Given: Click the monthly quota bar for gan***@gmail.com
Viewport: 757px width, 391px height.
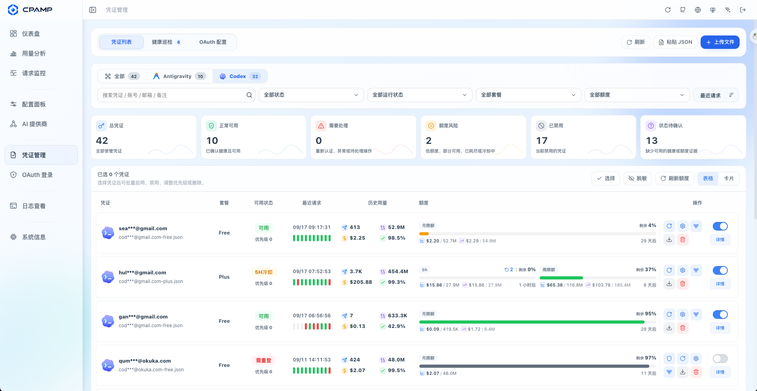Looking at the screenshot, I should (x=538, y=322).
